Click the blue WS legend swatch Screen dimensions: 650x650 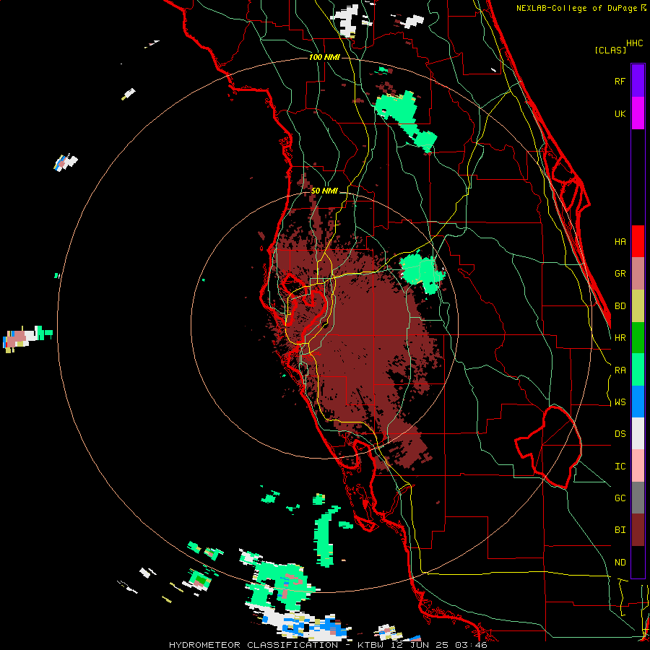[638, 402]
